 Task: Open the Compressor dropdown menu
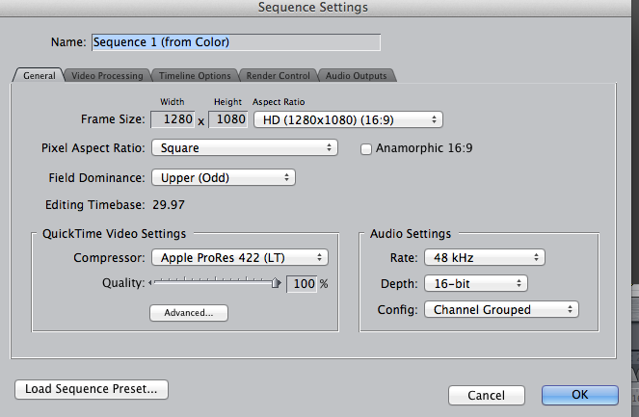click(239, 257)
